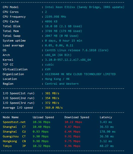Viewport: 133px width, 154px height.
Task: Click the Central and Western region text
Action: tap(62, 84)
